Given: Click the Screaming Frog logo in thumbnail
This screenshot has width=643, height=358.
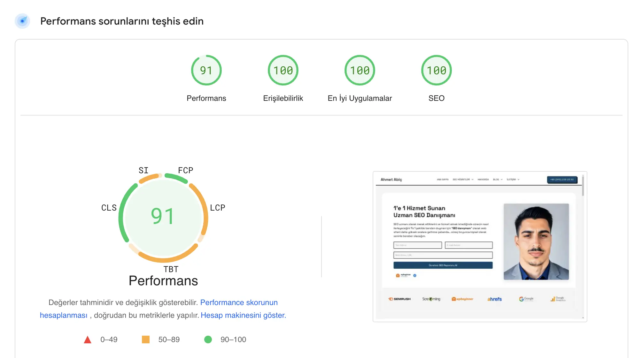Looking at the screenshot, I should click(x=431, y=299).
